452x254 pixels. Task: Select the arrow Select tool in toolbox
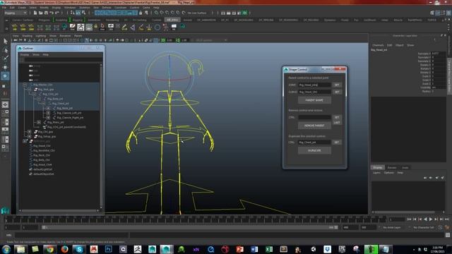[5, 41]
